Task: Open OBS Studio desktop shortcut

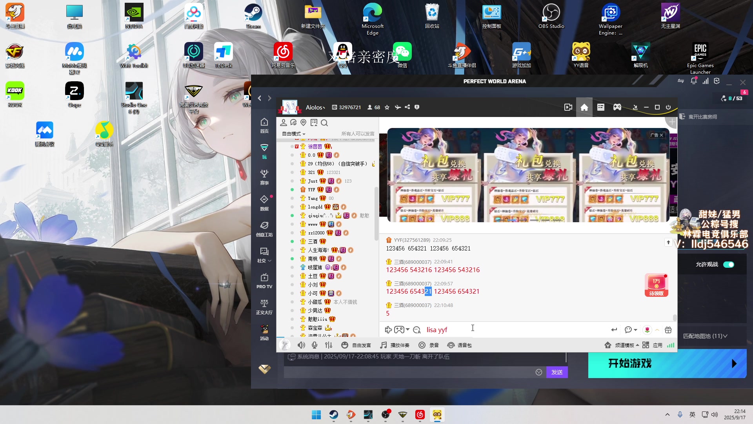Action: [x=551, y=16]
